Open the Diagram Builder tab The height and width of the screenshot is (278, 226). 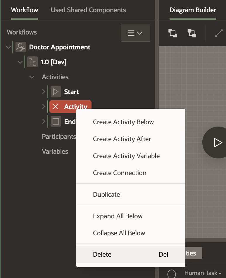point(193,10)
